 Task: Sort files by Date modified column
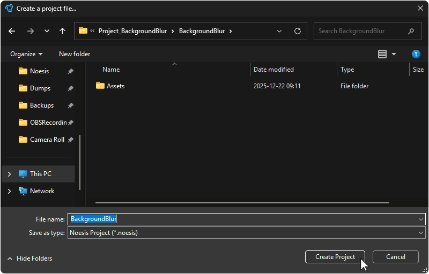[273, 70]
